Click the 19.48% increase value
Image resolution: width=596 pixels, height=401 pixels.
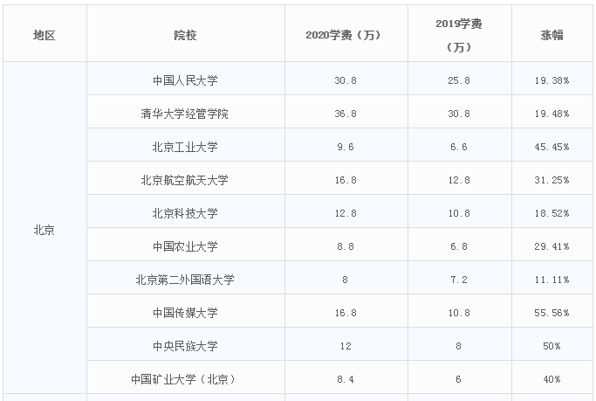pyautogui.click(x=551, y=114)
